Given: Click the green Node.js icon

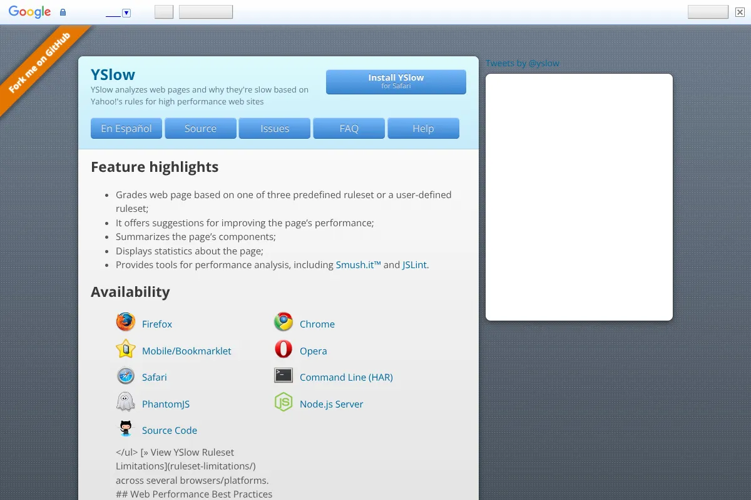Looking at the screenshot, I should pos(284,402).
